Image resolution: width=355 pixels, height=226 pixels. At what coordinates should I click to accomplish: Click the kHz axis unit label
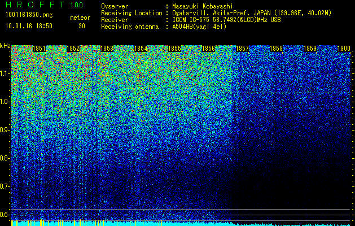coord(5,46)
